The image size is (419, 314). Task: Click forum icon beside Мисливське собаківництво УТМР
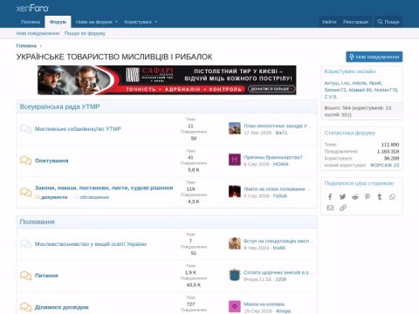coord(25,129)
